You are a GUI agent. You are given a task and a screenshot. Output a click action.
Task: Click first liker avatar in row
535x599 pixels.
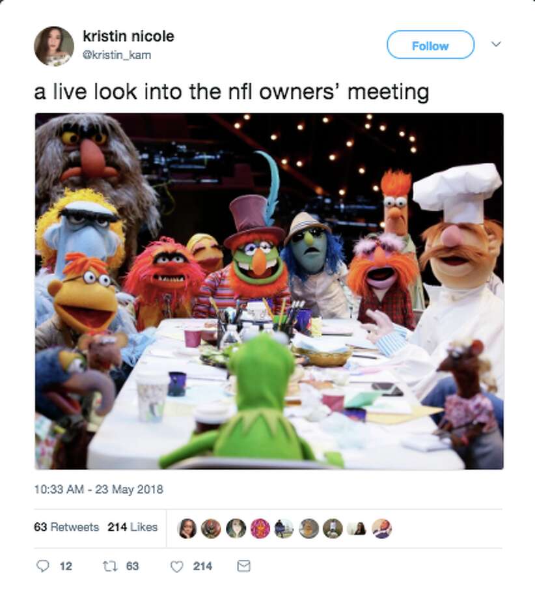pyautogui.click(x=187, y=529)
